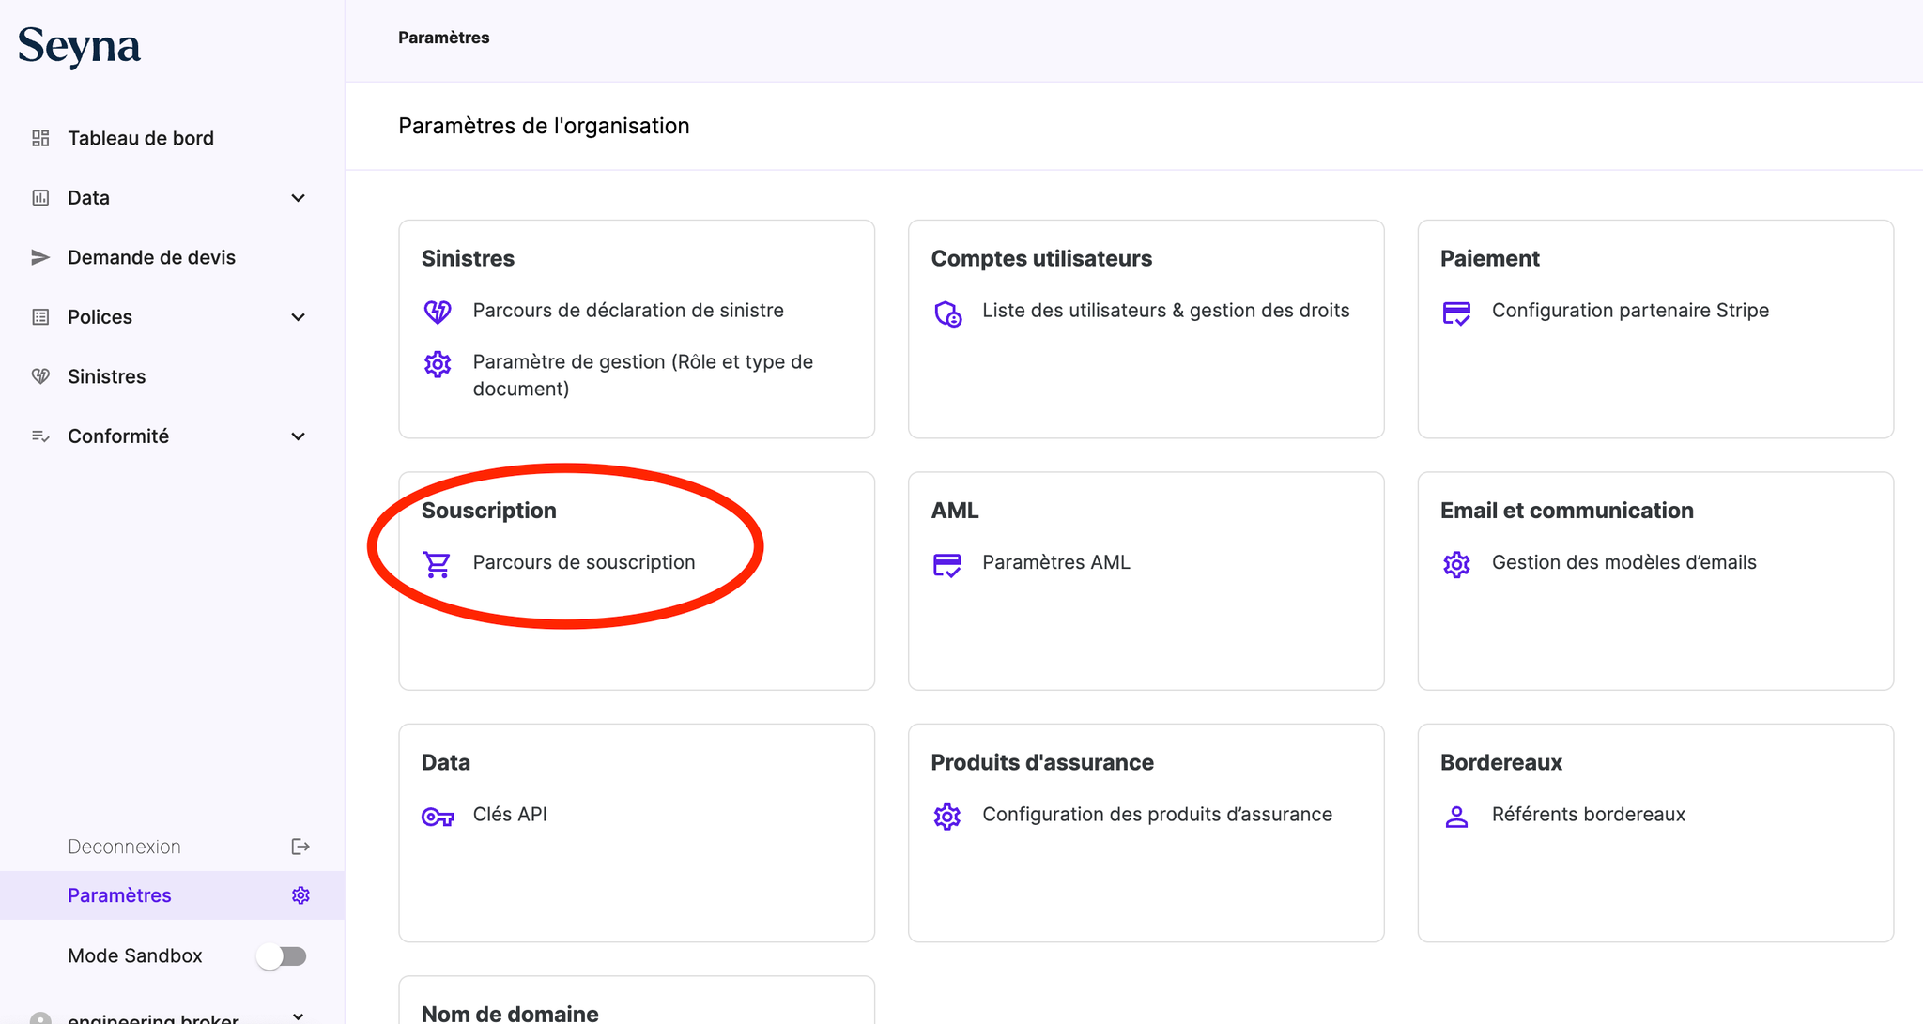This screenshot has width=1923, height=1024.
Task: Click the person icon beside Référents bordereaux
Action: click(1456, 817)
